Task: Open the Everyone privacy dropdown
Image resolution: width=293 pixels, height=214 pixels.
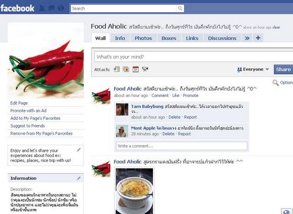Action: coord(253,69)
